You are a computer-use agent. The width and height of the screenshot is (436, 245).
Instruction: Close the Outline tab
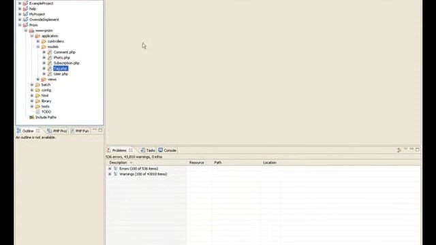coord(38,131)
